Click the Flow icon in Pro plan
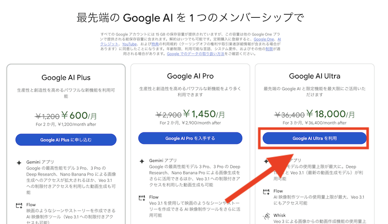This screenshot has width=388, height=224. [142, 197]
